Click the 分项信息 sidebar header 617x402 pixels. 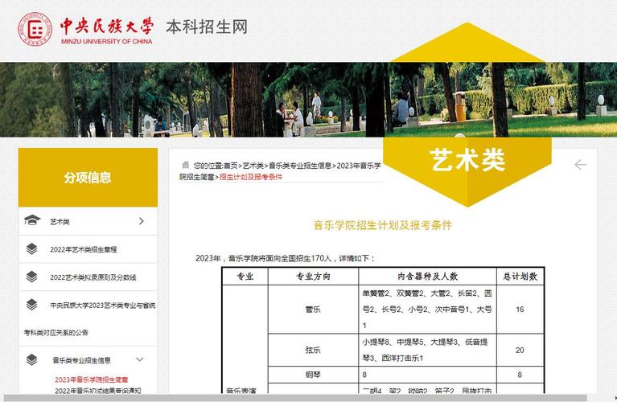88,178
